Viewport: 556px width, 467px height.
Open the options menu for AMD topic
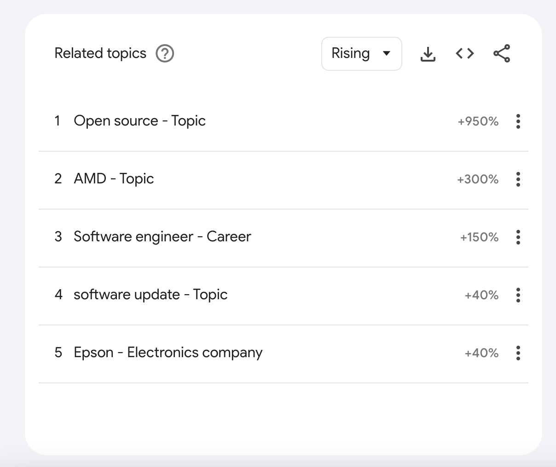click(518, 179)
